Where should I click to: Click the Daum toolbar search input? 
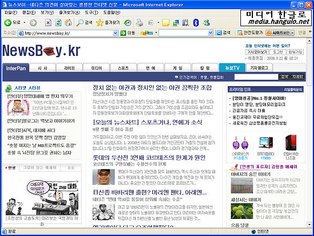pos(183,33)
